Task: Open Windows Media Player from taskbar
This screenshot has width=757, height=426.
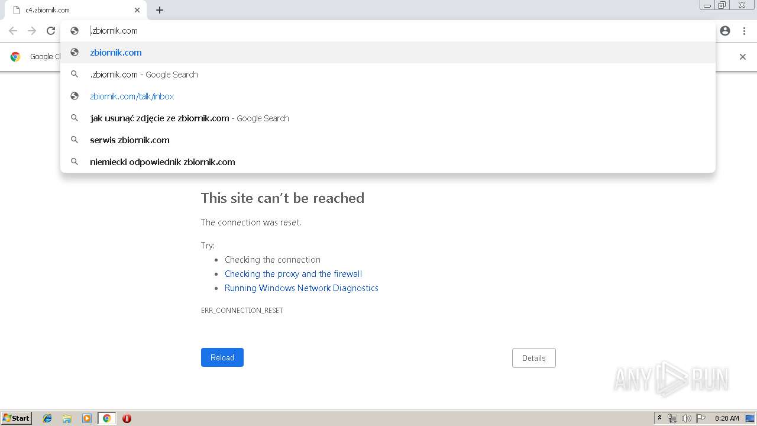Action: click(87, 418)
